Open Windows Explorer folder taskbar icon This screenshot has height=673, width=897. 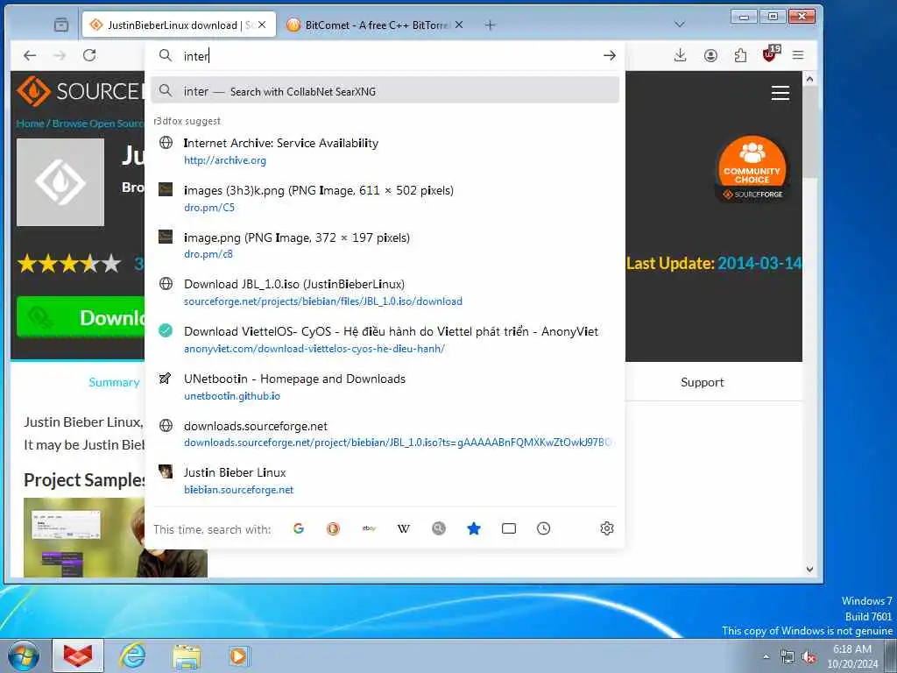coord(187,655)
